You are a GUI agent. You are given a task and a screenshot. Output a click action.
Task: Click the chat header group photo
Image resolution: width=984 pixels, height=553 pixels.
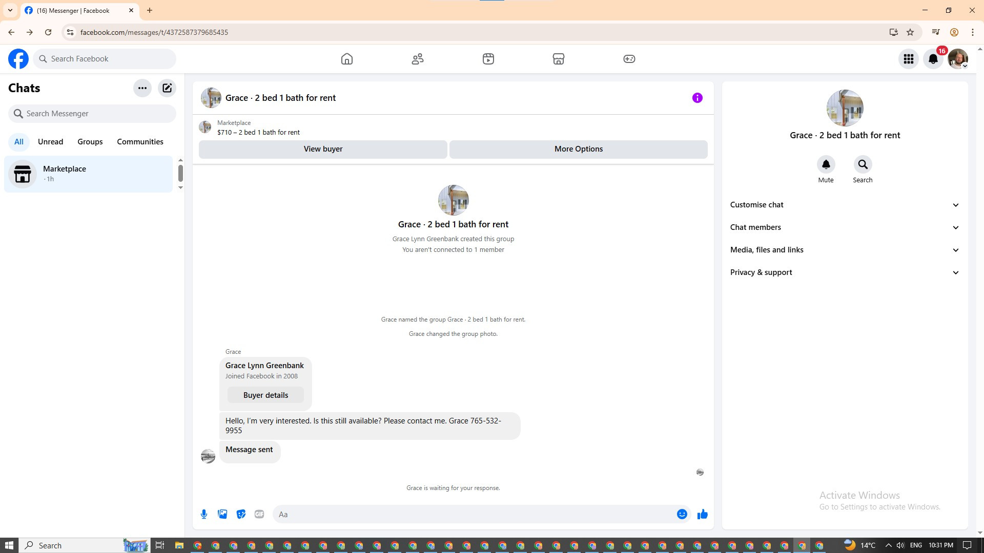[x=211, y=98]
